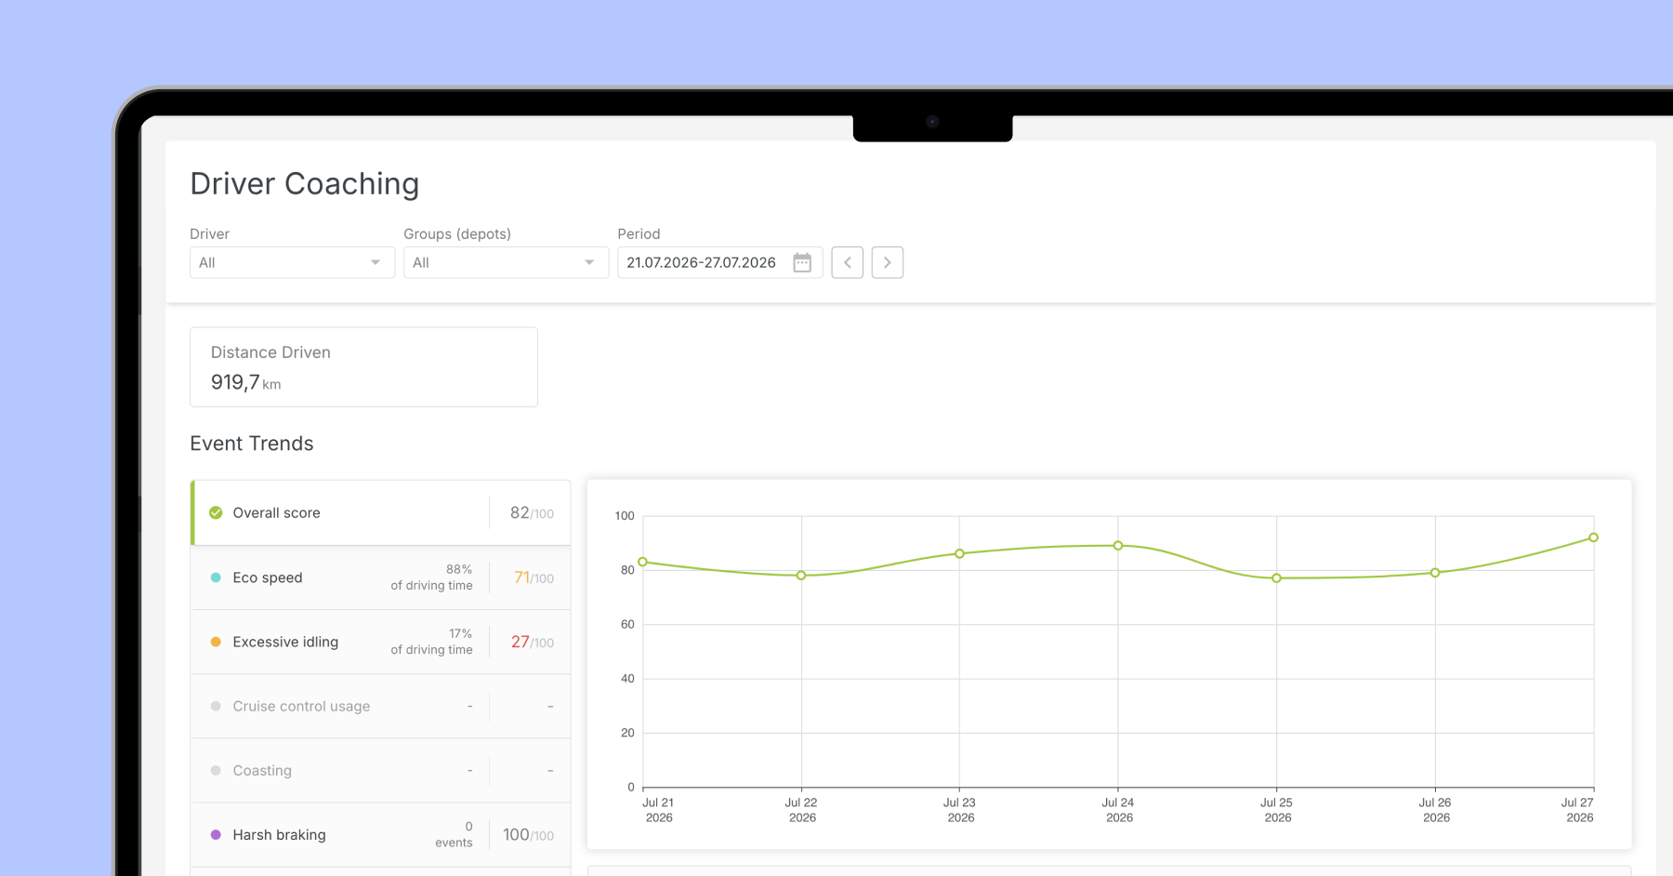The height and width of the screenshot is (876, 1673).
Task: Select the Overall score row
Action: [381, 512]
